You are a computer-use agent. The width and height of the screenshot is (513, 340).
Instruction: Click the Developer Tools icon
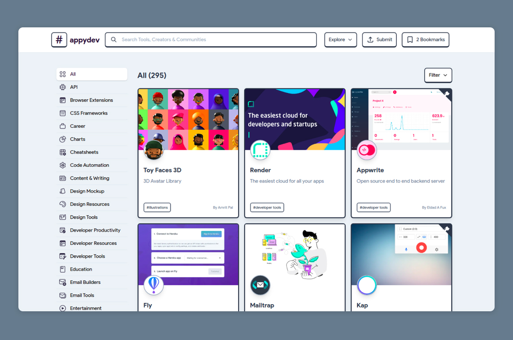click(x=62, y=256)
